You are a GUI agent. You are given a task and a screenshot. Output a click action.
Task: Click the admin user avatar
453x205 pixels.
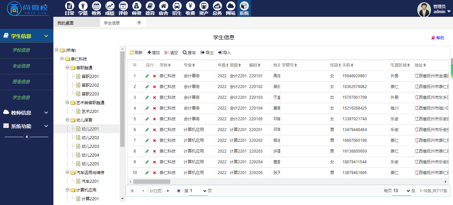(424, 10)
